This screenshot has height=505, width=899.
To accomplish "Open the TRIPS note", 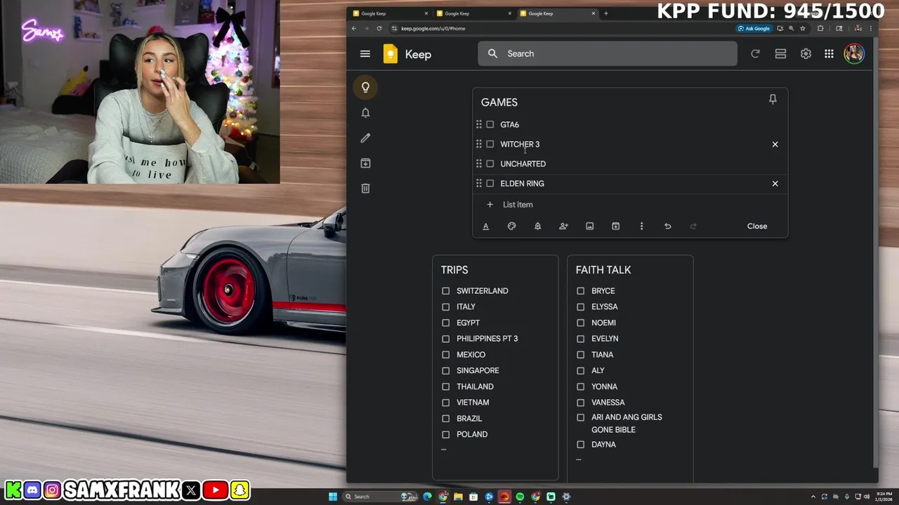I will point(495,368).
